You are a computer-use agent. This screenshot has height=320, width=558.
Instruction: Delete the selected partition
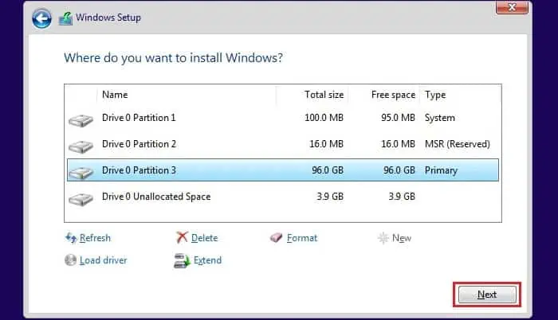[204, 238]
